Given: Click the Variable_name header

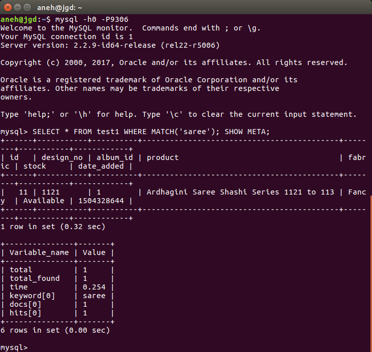Looking at the screenshot, I should [x=39, y=252].
